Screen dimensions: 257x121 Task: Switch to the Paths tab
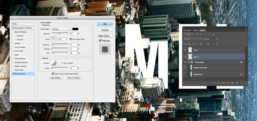click(196, 30)
